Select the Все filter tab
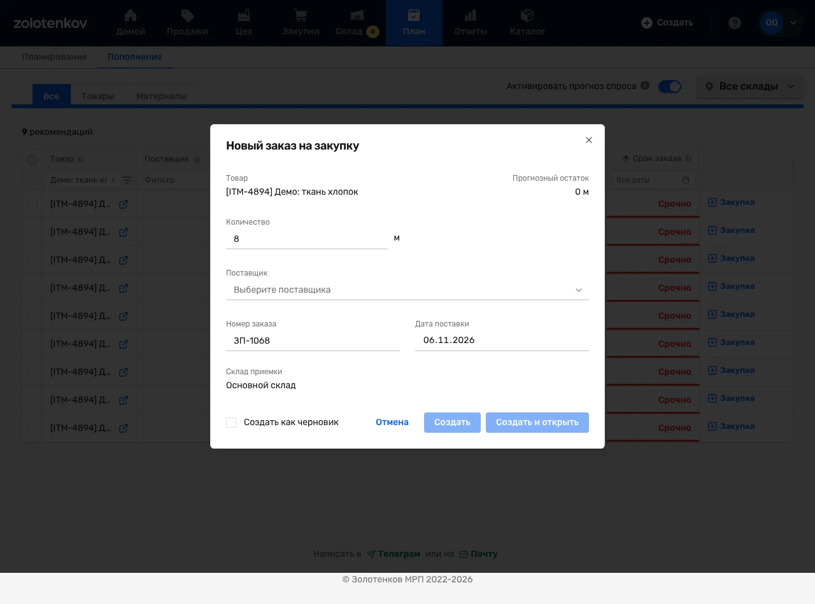The height and width of the screenshot is (604, 815). pos(52,95)
